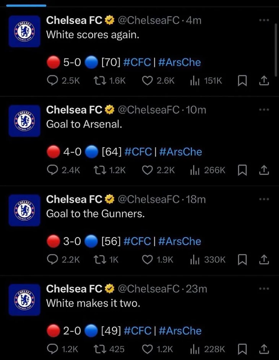279x360 pixels.
Task: Open #ArsChe hashtag in the 5-0 tweet
Action: point(179,62)
